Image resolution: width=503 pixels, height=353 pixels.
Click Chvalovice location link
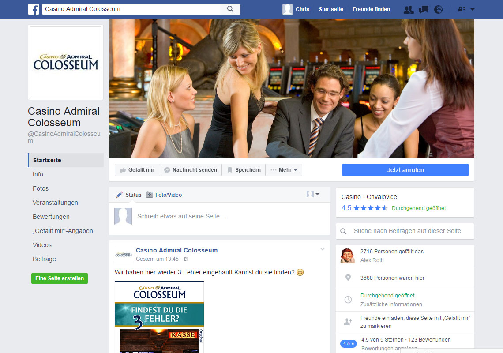click(x=382, y=197)
